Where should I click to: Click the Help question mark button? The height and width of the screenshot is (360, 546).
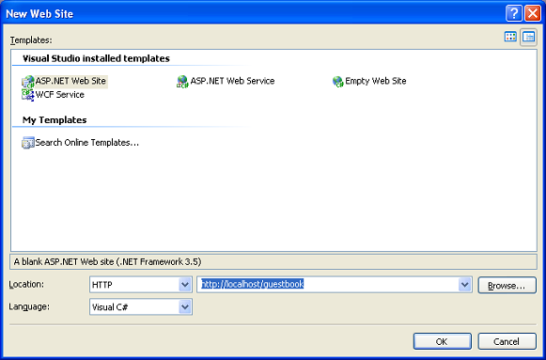(514, 13)
